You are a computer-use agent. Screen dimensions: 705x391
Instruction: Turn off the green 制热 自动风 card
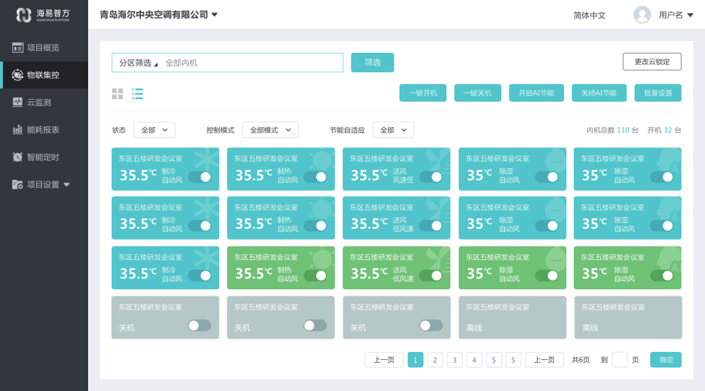315,276
